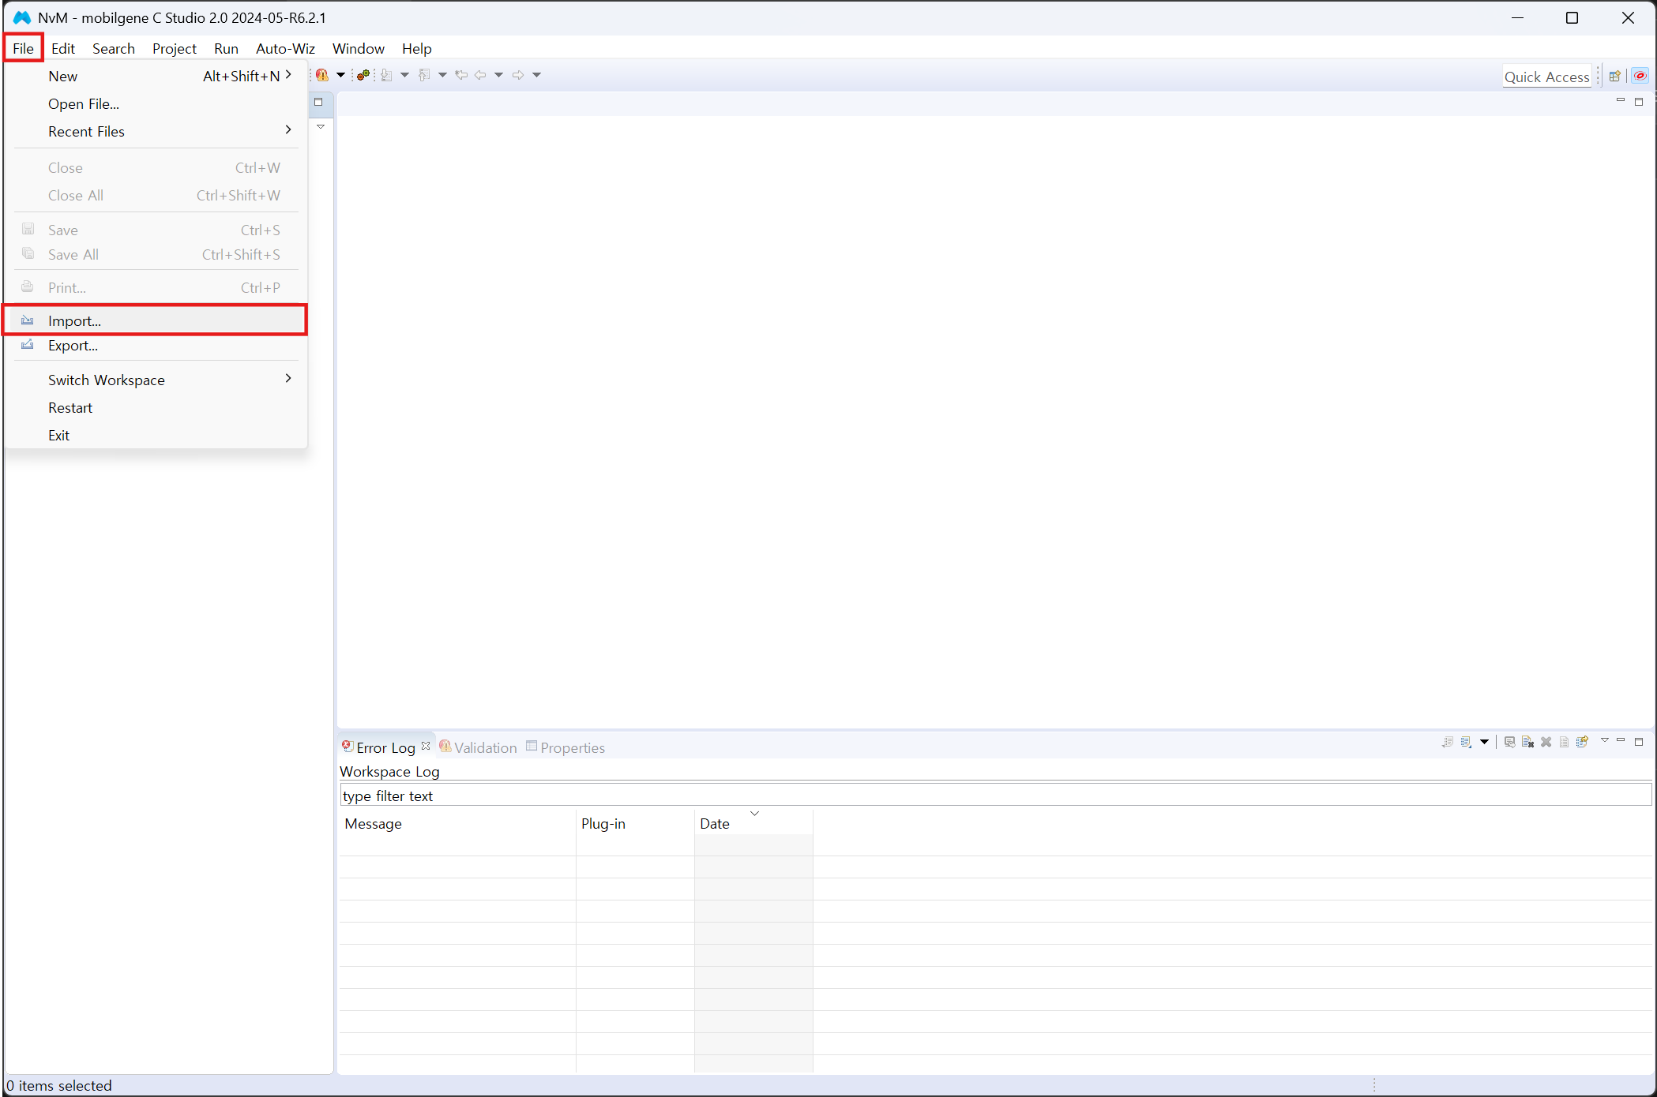The width and height of the screenshot is (1657, 1097).
Task: Choose Open File... from File menu
Action: pos(156,103)
